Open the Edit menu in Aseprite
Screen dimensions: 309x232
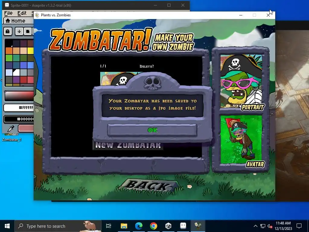(x=22, y=13)
